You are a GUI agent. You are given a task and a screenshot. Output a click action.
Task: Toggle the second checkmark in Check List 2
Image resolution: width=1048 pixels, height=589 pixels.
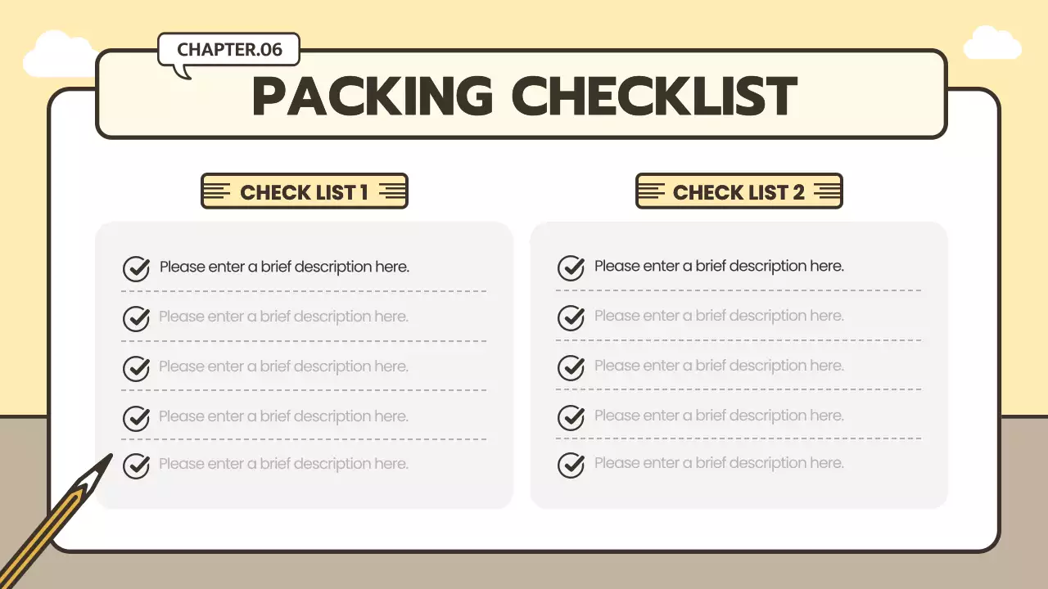pos(571,317)
